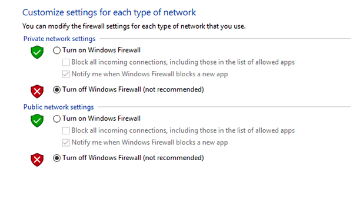Viewport: 353px width, 213px height.
Task: Click the Customize settings for each type of network title
Action: pyautogui.click(x=109, y=12)
